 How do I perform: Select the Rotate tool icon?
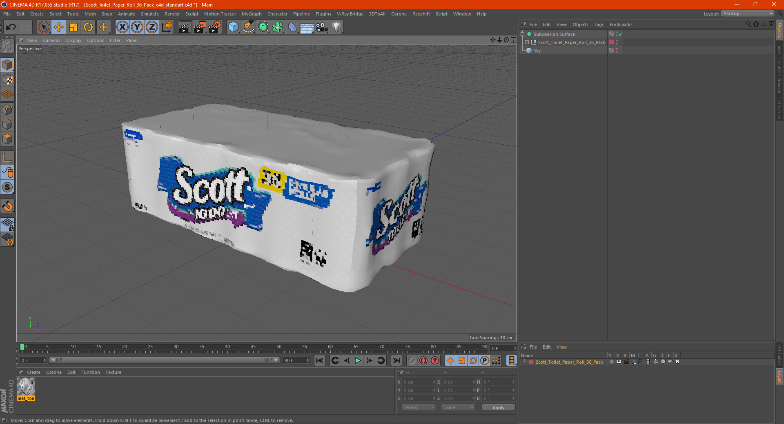tap(88, 27)
